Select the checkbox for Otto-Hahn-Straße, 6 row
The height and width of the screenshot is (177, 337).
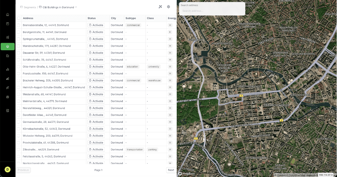19,67
